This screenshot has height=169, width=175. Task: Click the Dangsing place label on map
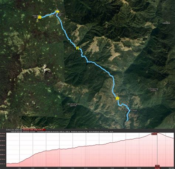point(153,89)
